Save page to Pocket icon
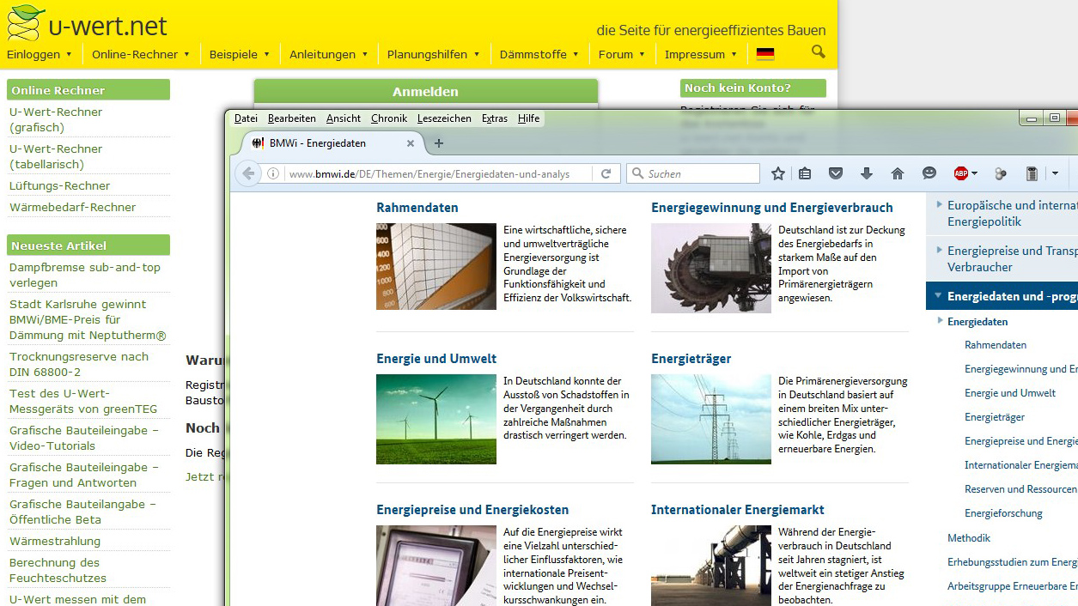Viewport: 1078px width, 606px height. coord(836,173)
